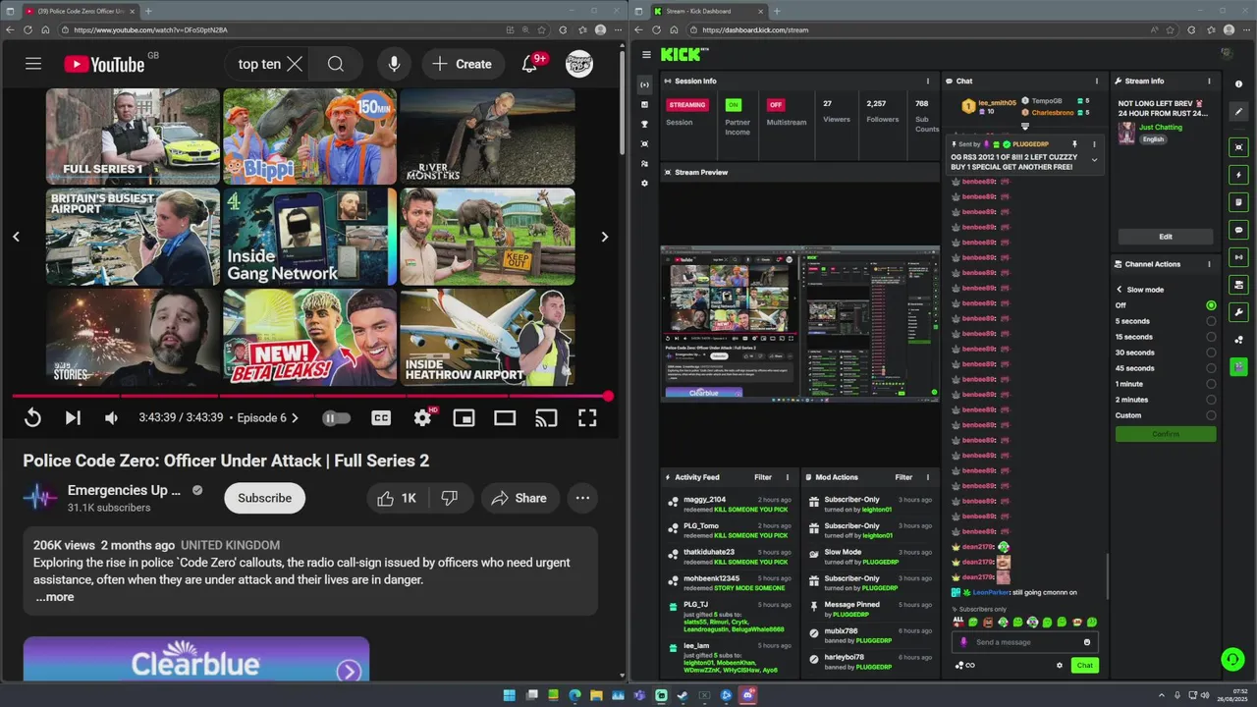Open the Inside Heathrow Airport suggestion
The width and height of the screenshot is (1257, 707).
[487, 337]
